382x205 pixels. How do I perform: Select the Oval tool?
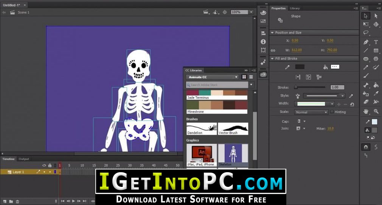click(366, 59)
